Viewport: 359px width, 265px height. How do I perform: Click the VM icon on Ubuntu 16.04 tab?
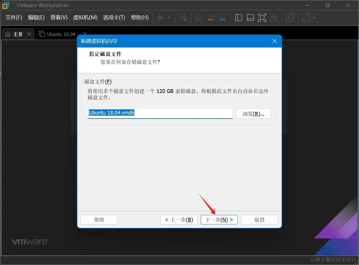coord(42,34)
